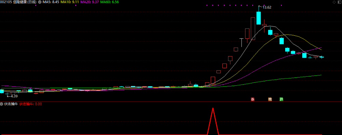This screenshot has height=135, width=342.
Task: Click the orange 榜 event marker
Action: (x=270, y=99)
